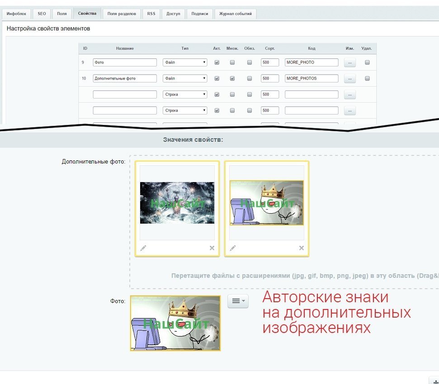Click the edit '...' button for MORE_PHOTO row

point(350,63)
